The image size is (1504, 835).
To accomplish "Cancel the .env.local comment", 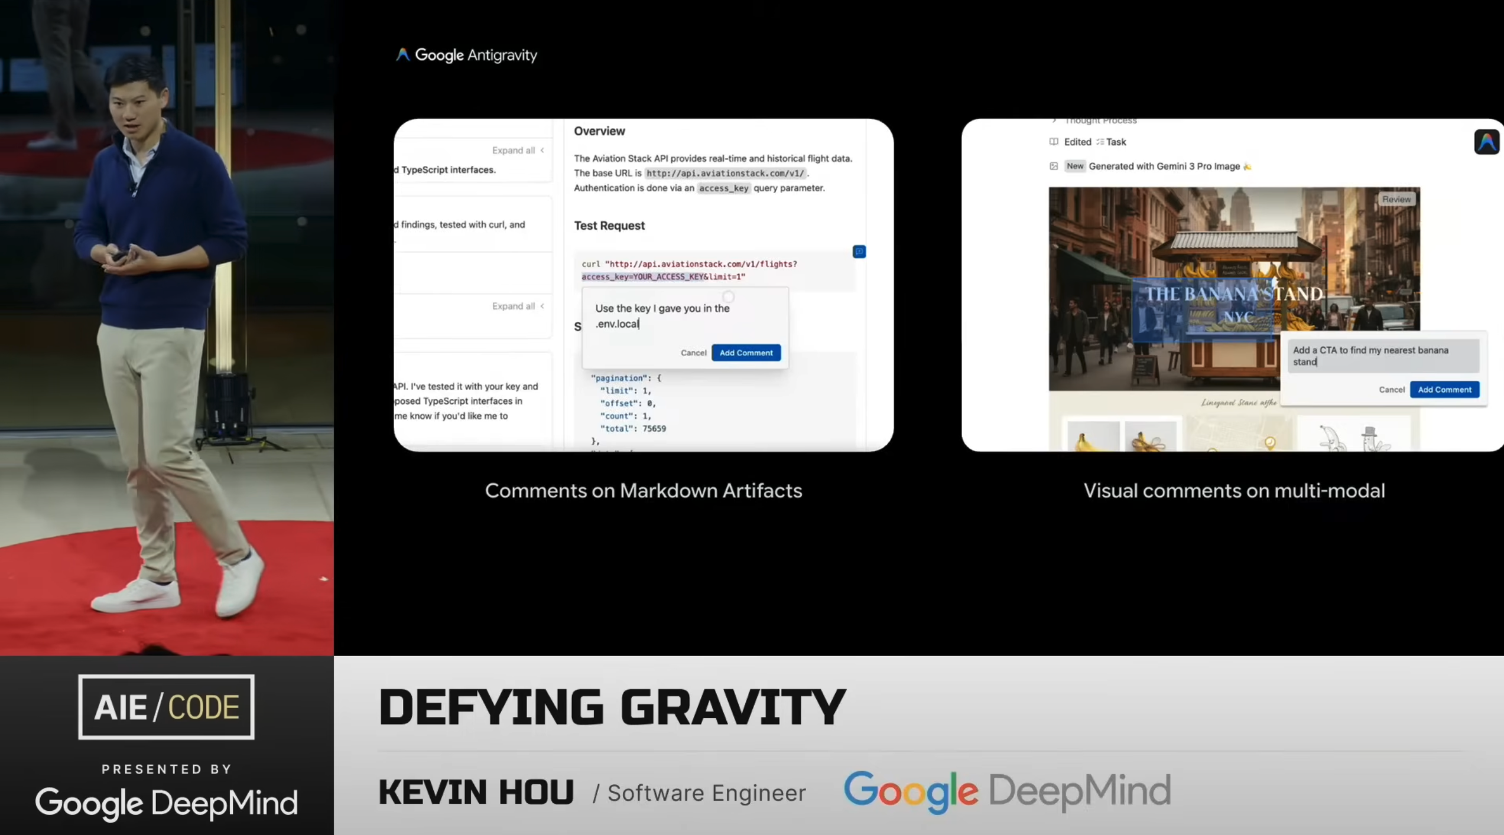I will click(693, 353).
